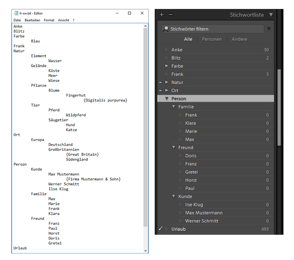
Task: Collapse the Familie keyword group
Action: coord(173,106)
